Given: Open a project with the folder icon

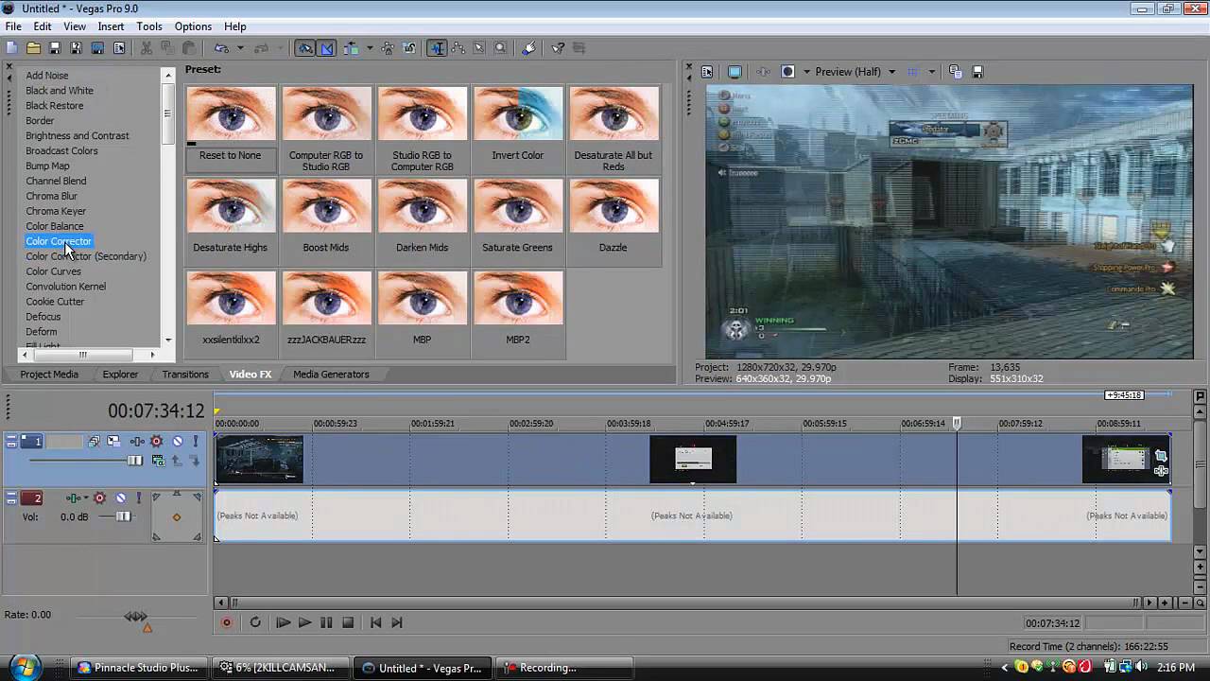Looking at the screenshot, I should click(x=33, y=48).
